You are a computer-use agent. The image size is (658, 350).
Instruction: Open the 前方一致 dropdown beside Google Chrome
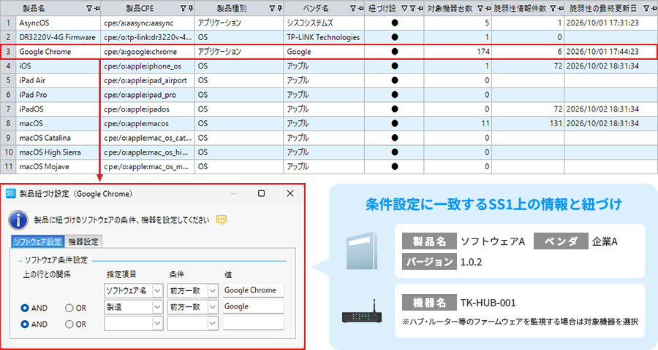pyautogui.click(x=213, y=290)
